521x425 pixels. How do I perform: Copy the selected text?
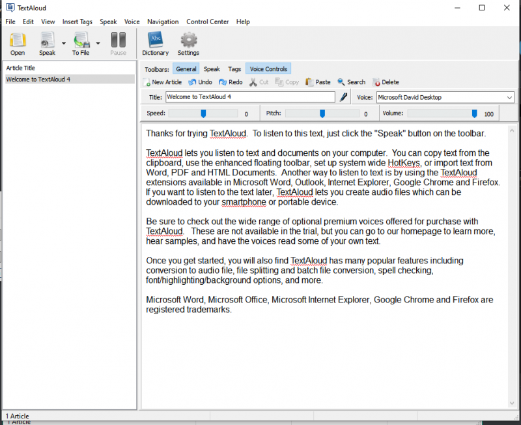tap(287, 82)
